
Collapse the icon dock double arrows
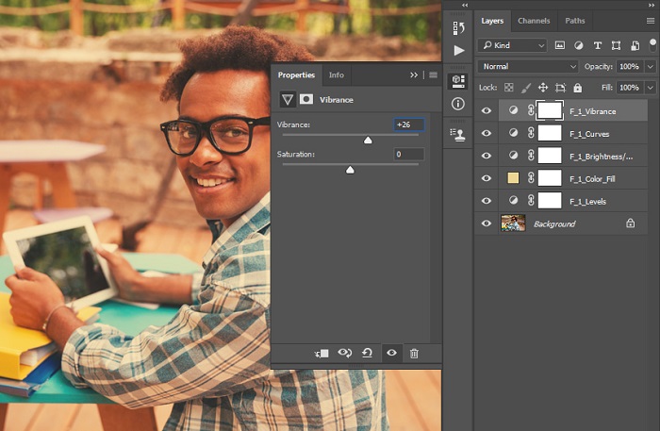(465, 5)
